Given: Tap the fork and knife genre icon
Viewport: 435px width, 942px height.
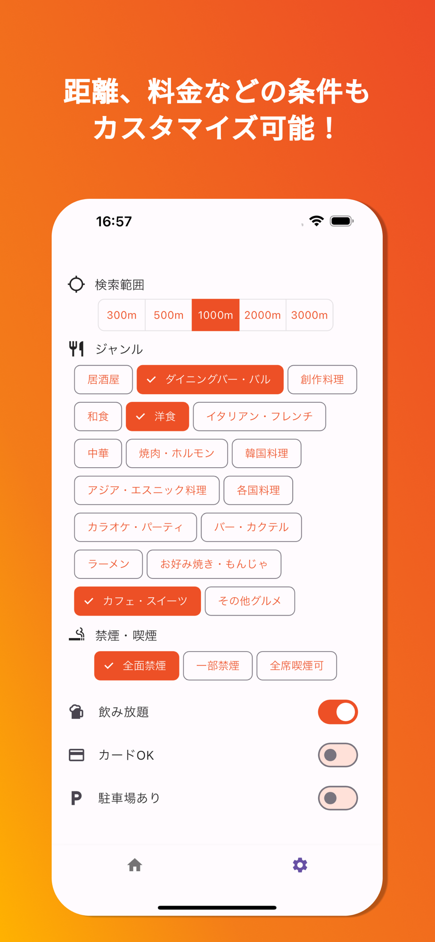Looking at the screenshot, I should pyautogui.click(x=76, y=349).
